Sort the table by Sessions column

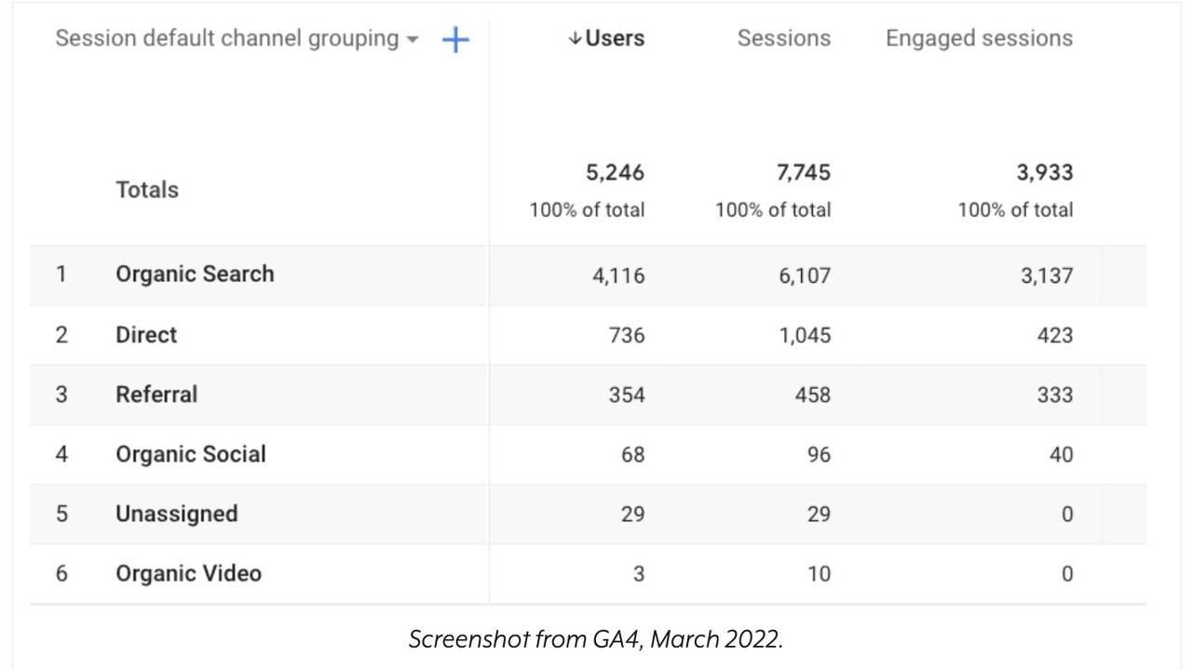coord(783,38)
